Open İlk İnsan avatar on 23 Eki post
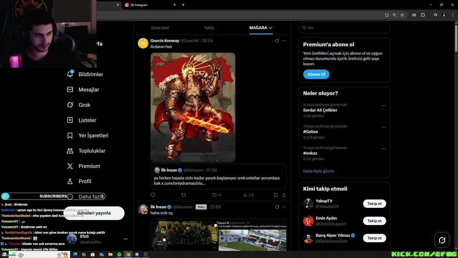458x258 pixels. [x=143, y=209]
